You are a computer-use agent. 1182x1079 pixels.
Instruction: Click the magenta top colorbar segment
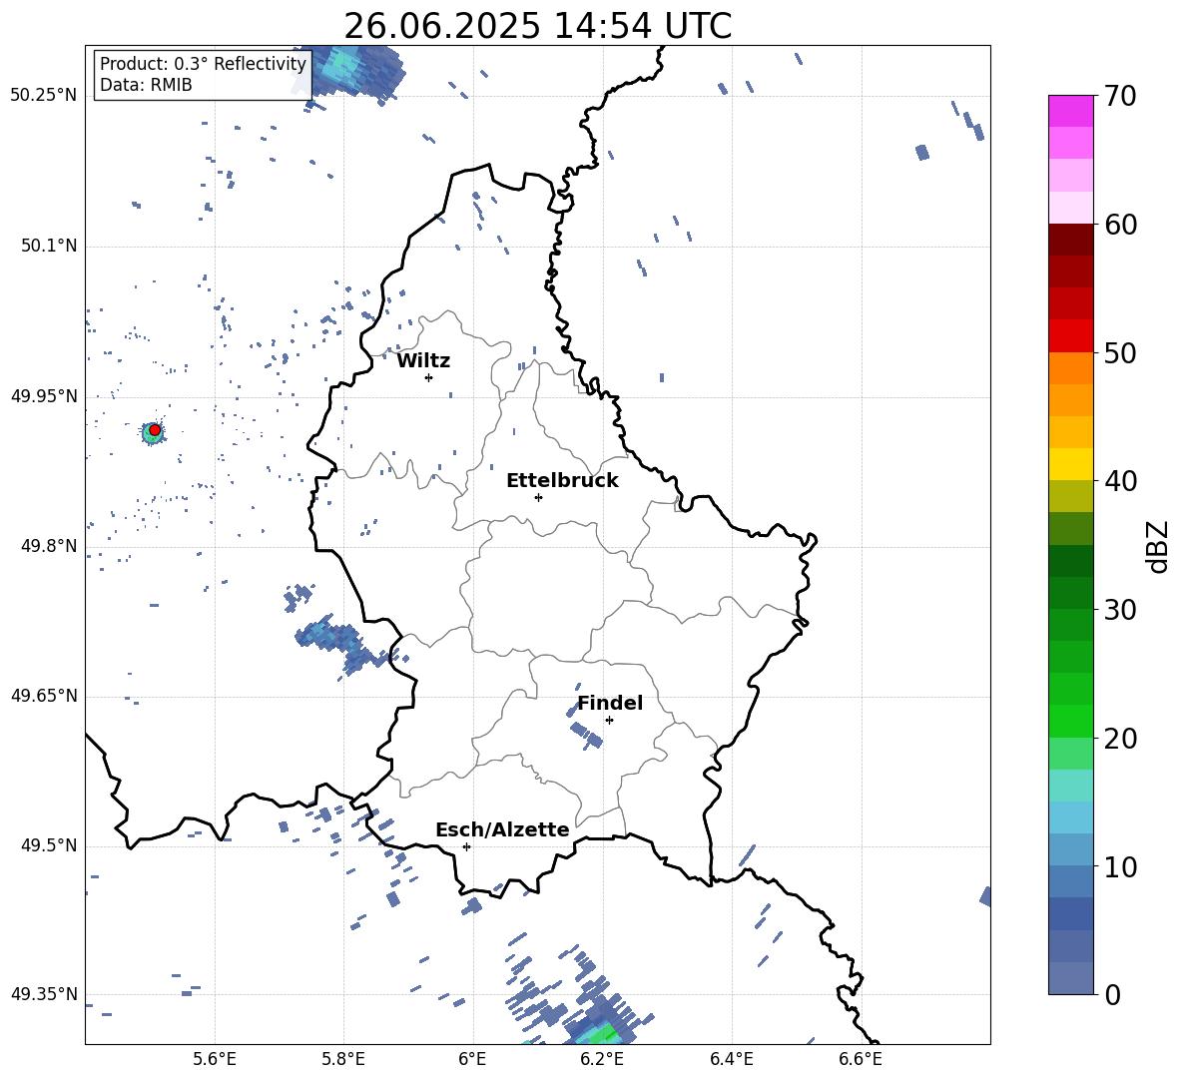tap(1070, 112)
